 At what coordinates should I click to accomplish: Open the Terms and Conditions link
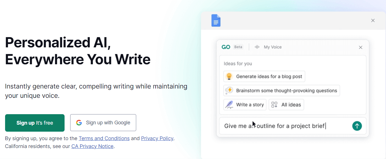pos(104,138)
